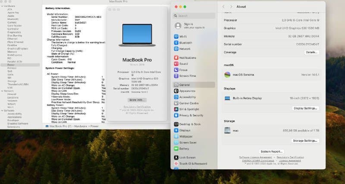Open Display Settings button
The width and height of the screenshot is (345, 184).
click(305, 108)
